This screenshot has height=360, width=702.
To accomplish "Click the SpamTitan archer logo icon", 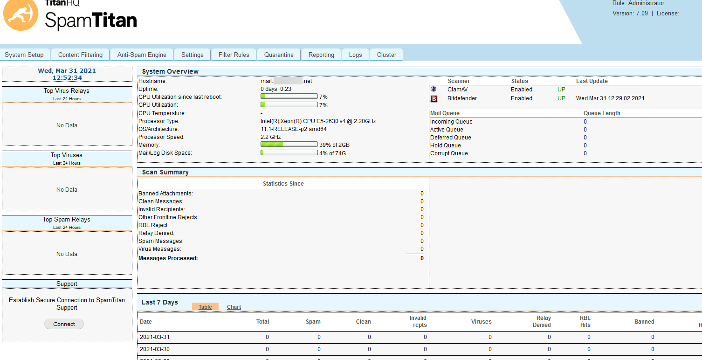I will [21, 16].
